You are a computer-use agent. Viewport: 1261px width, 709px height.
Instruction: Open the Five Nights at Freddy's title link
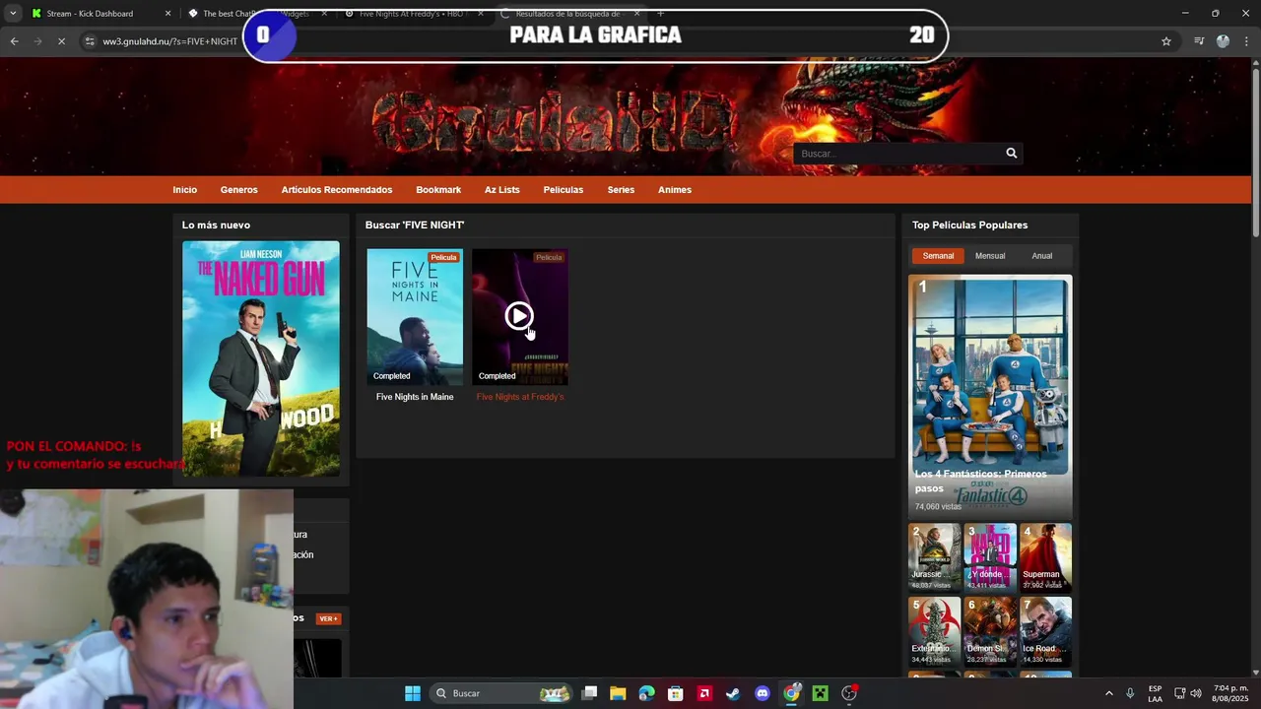click(x=520, y=397)
